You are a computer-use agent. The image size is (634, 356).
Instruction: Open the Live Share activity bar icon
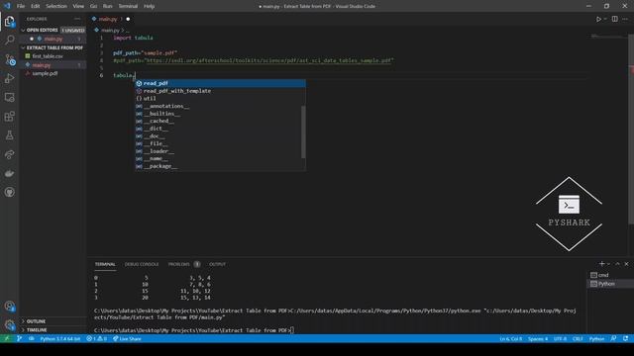click(9, 154)
